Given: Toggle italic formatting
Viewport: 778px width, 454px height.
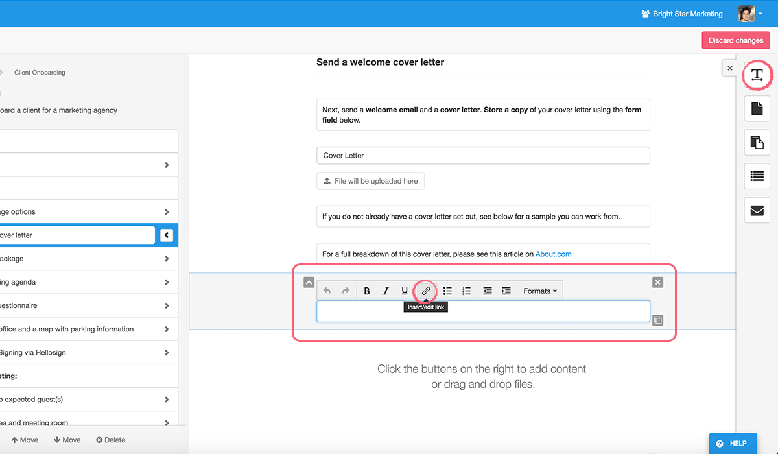Looking at the screenshot, I should point(386,291).
